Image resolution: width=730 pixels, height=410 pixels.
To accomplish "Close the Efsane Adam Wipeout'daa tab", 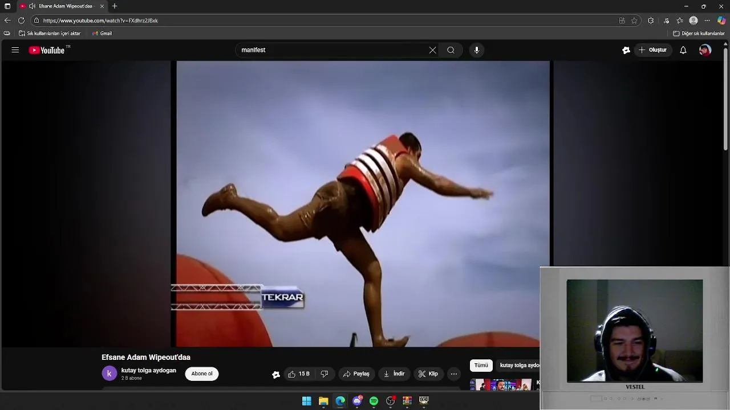I will tap(102, 6).
